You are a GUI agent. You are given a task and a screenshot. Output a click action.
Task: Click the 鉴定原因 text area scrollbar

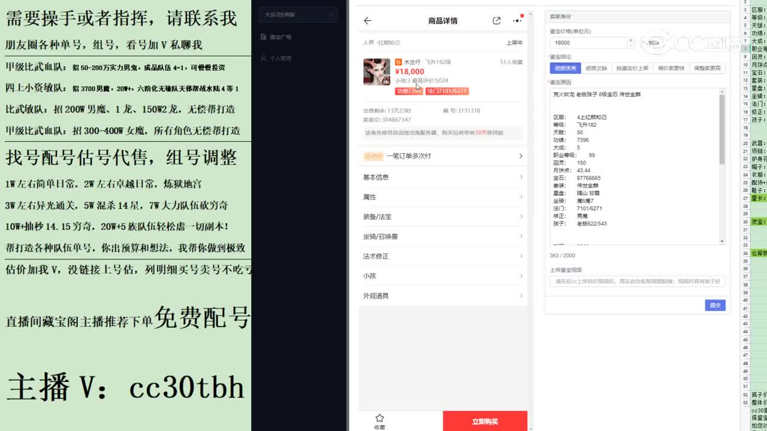722,129
